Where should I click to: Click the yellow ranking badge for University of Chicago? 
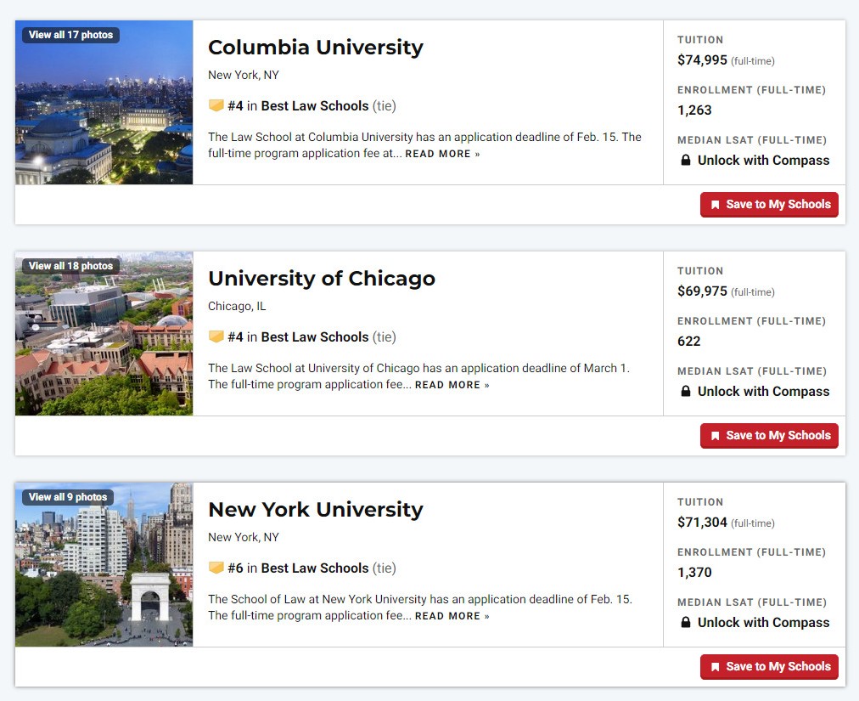coord(216,336)
